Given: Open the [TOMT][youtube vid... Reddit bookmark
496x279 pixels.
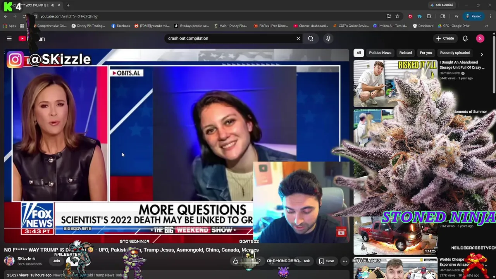Looking at the screenshot, I should coord(152,26).
